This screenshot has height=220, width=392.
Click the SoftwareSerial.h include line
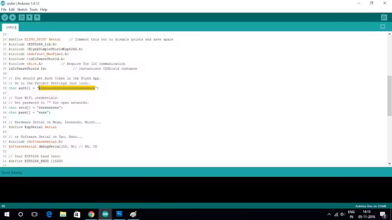click(36, 142)
